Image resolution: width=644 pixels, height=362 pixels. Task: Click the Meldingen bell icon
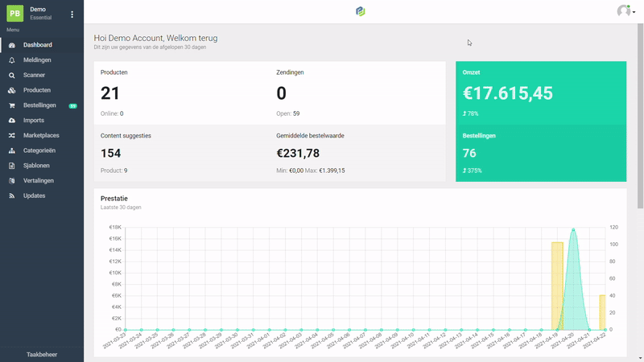click(x=12, y=60)
